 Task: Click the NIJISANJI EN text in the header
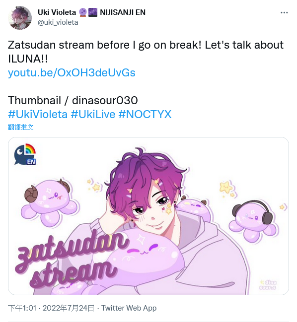[123, 12]
